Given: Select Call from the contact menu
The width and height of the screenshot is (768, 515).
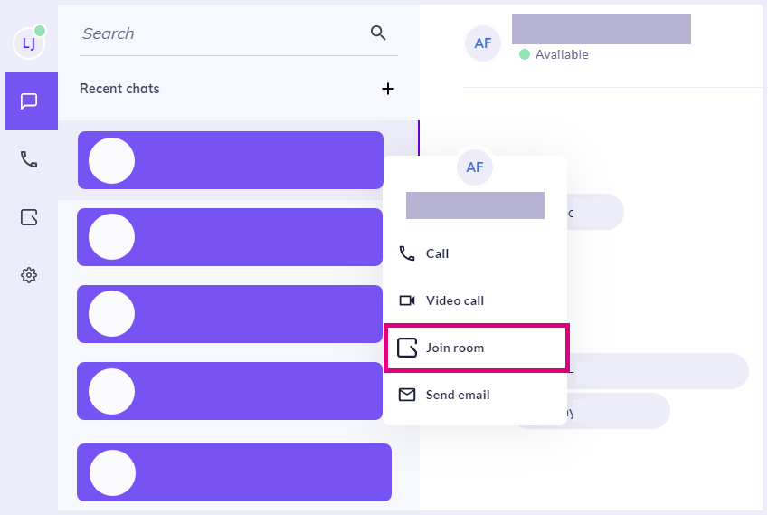Looking at the screenshot, I should click(475, 253).
